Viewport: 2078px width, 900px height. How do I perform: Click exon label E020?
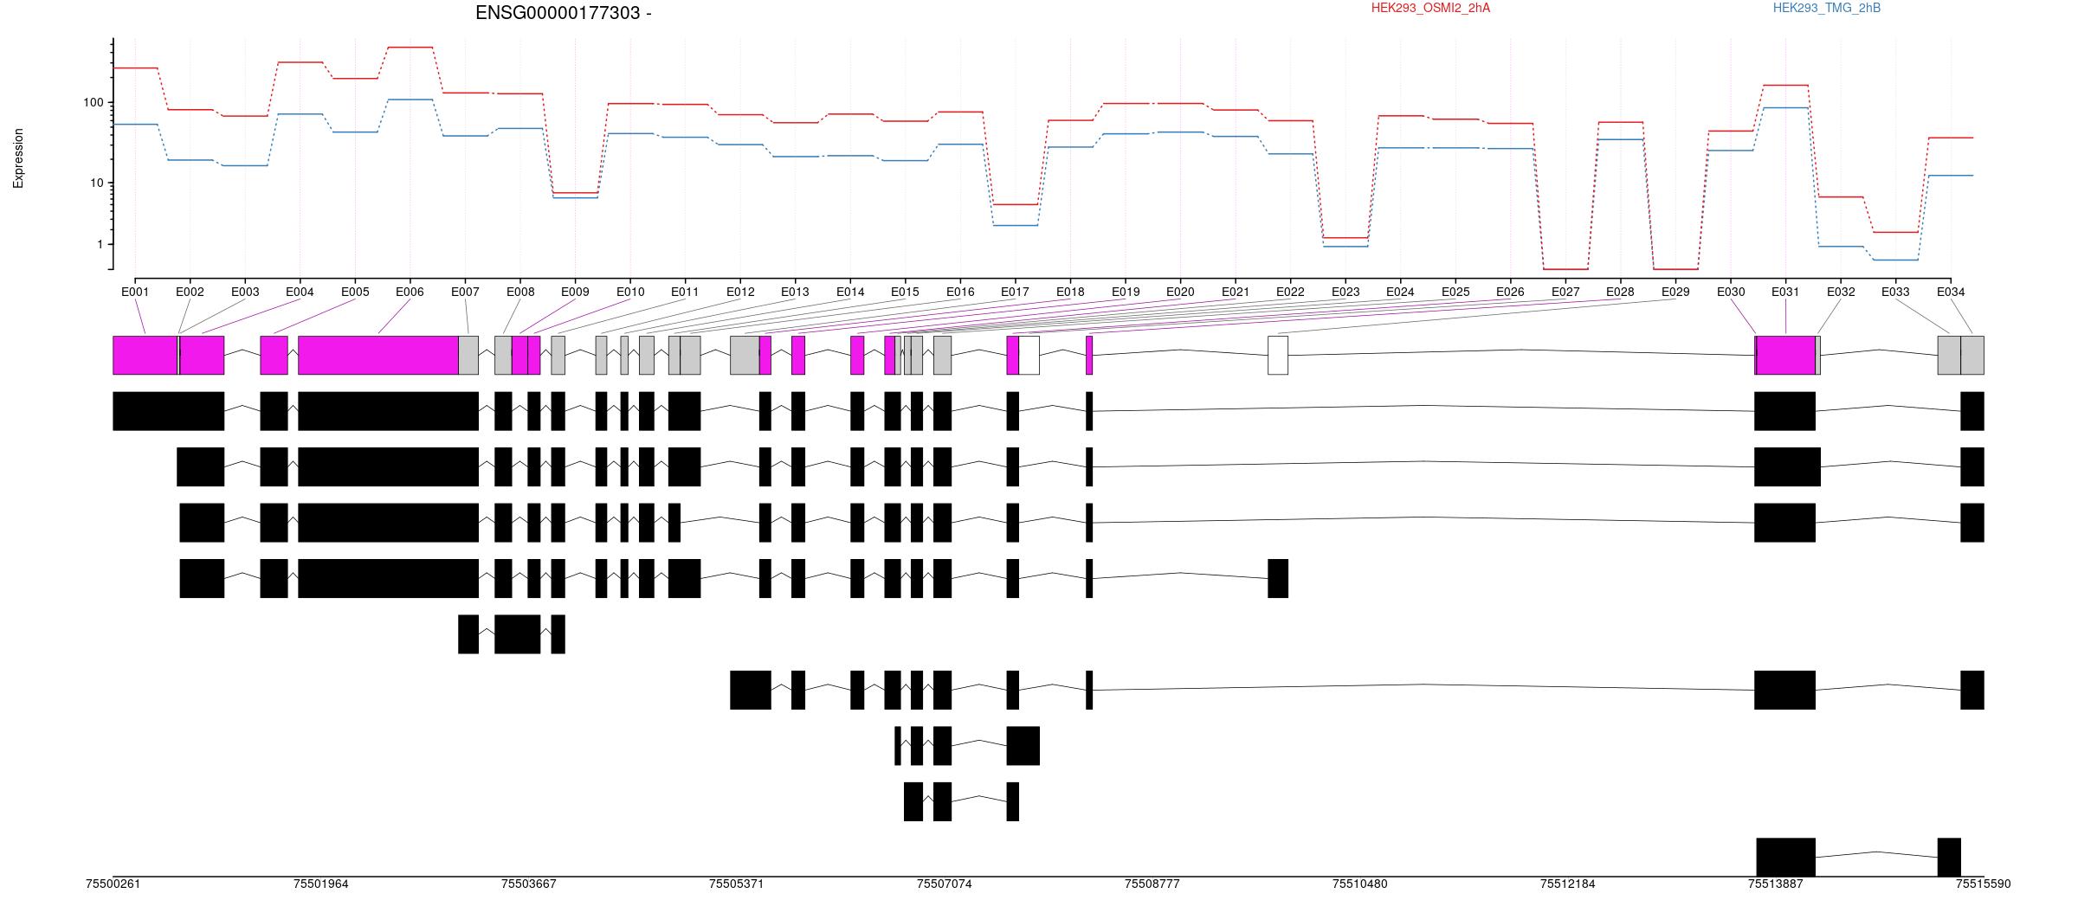click(x=1180, y=292)
